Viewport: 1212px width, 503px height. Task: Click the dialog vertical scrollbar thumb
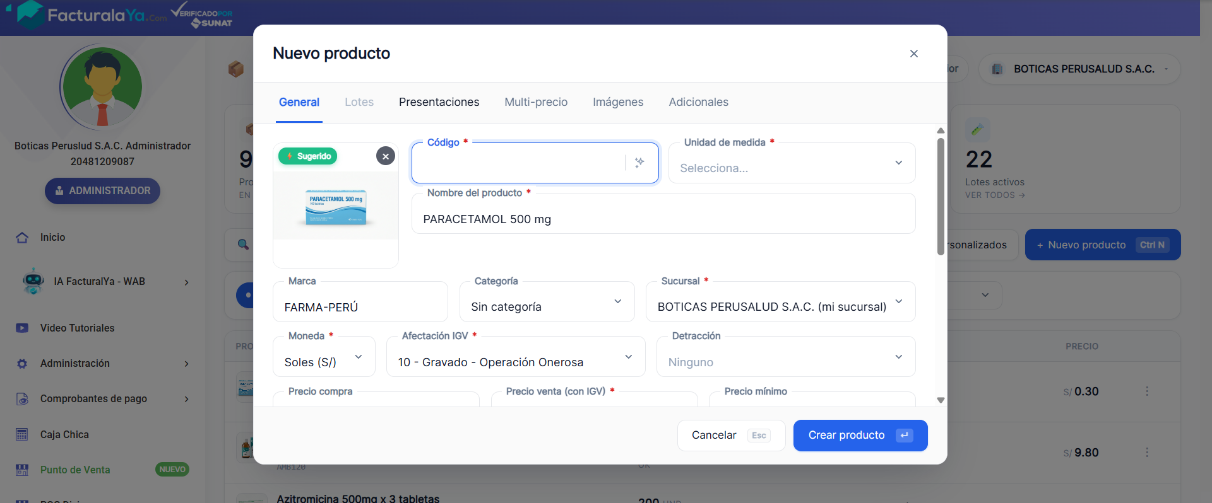coord(941,197)
